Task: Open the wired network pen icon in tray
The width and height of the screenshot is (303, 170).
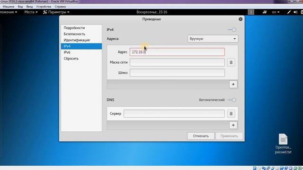Action: click(289, 12)
